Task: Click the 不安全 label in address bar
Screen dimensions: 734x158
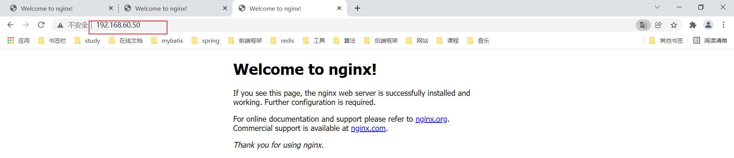Action: (x=78, y=25)
